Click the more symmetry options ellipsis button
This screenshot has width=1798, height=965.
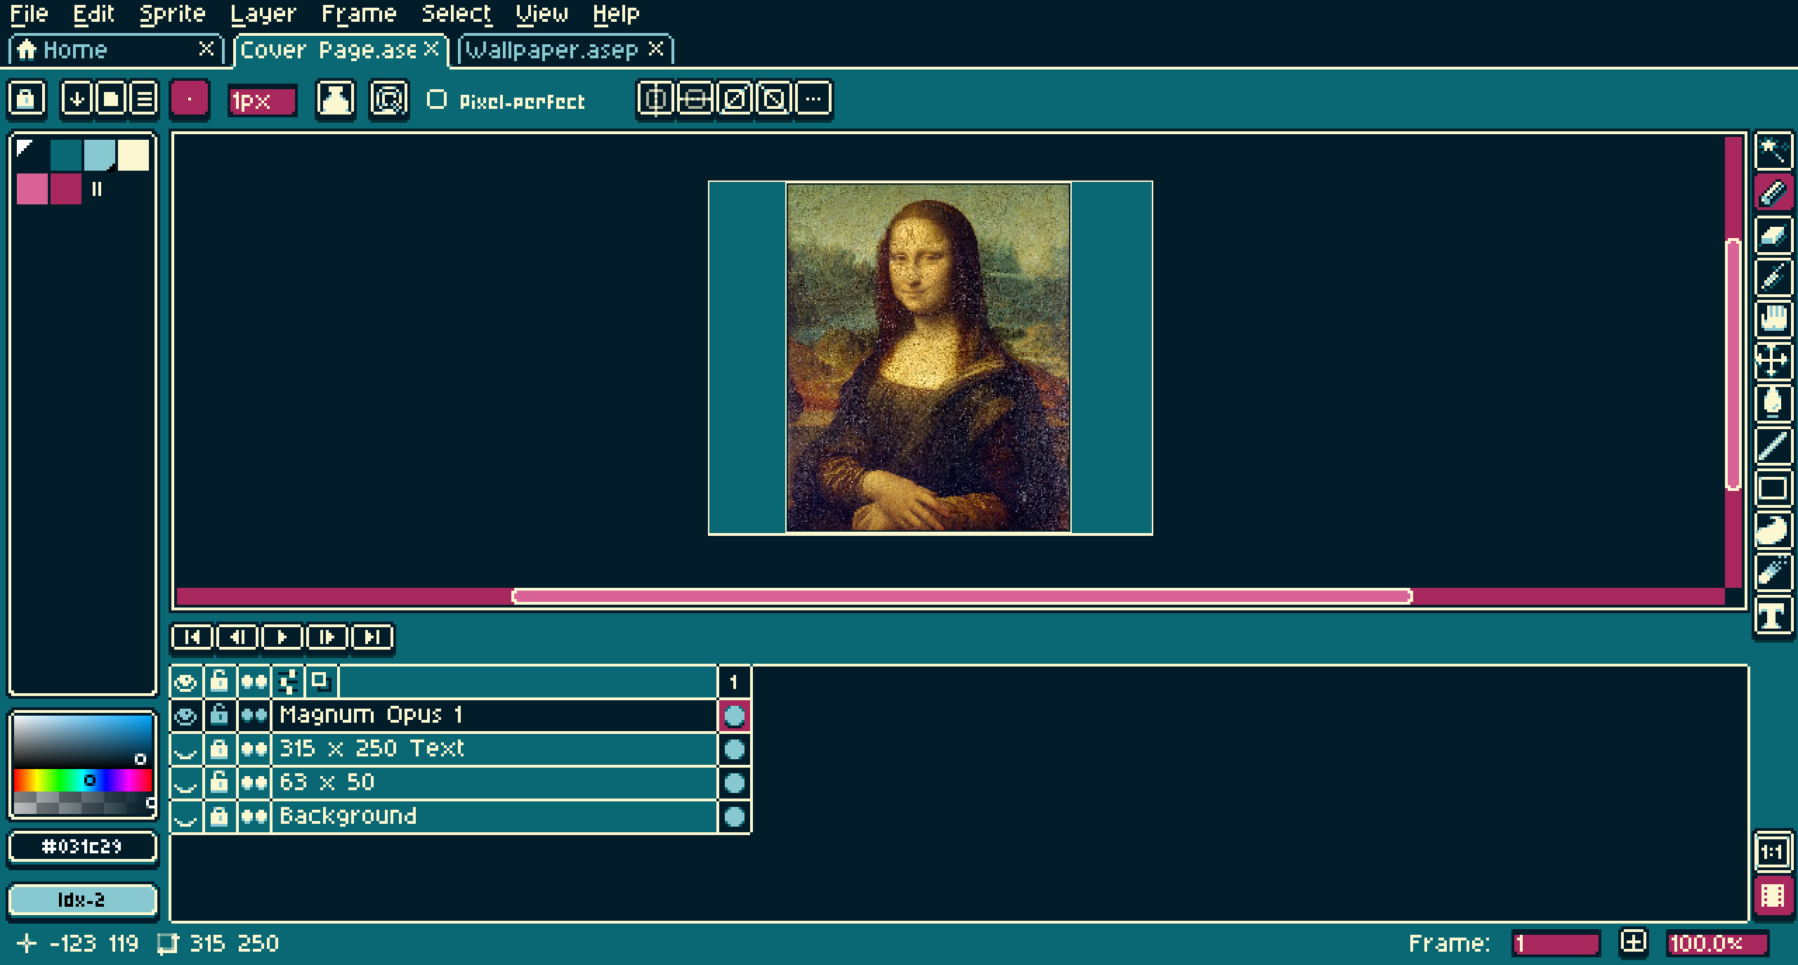tap(813, 99)
